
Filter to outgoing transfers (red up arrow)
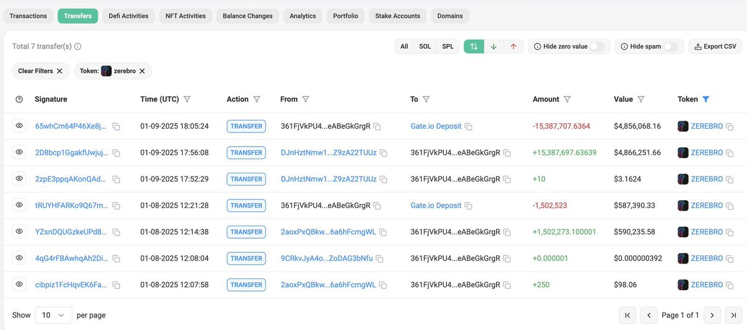click(513, 47)
